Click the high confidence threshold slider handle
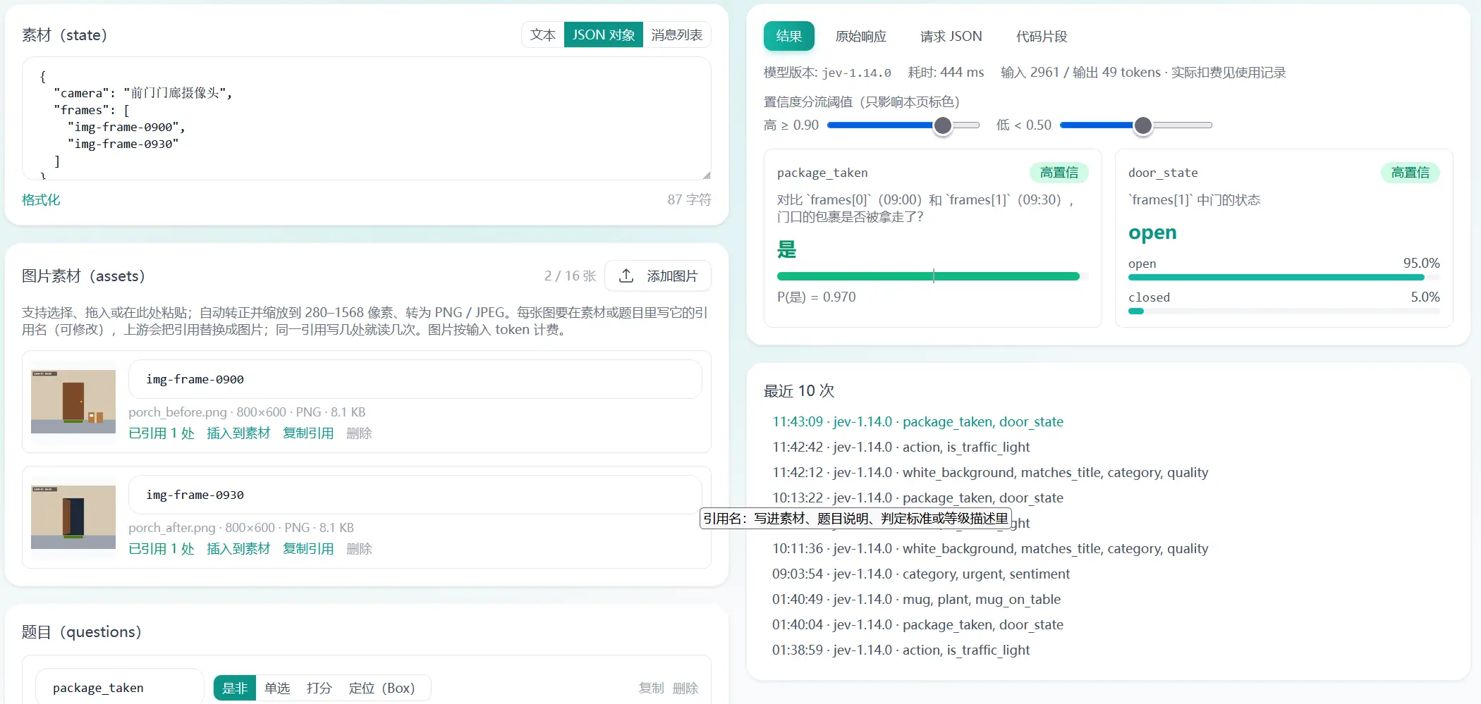The image size is (1481, 704). (x=943, y=125)
